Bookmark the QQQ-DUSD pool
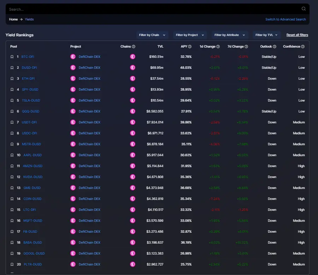Viewport: 318px width, 275px height. [12, 111]
